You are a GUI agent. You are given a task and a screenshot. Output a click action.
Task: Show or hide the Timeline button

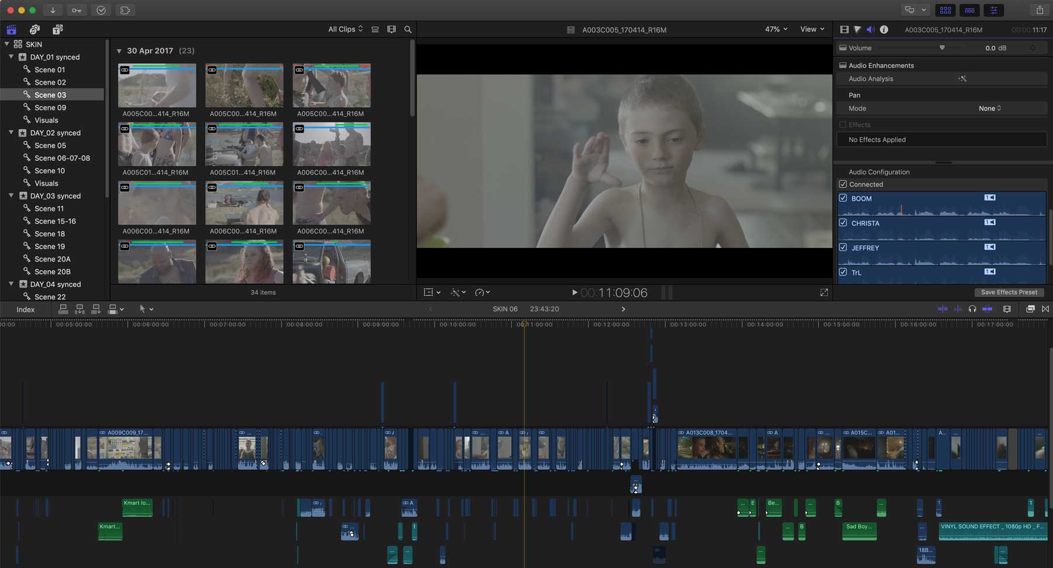tap(969, 10)
